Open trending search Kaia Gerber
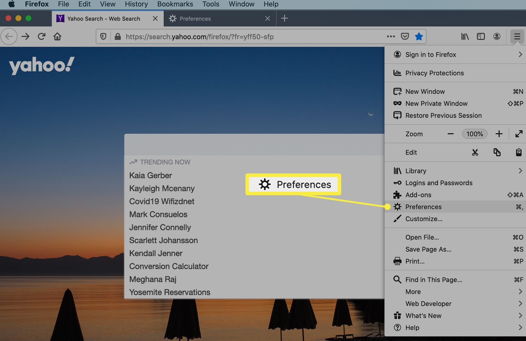This screenshot has height=341, width=526. [x=150, y=175]
